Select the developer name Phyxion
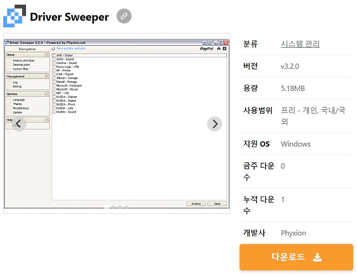The height and width of the screenshot is (277, 357). (293, 233)
